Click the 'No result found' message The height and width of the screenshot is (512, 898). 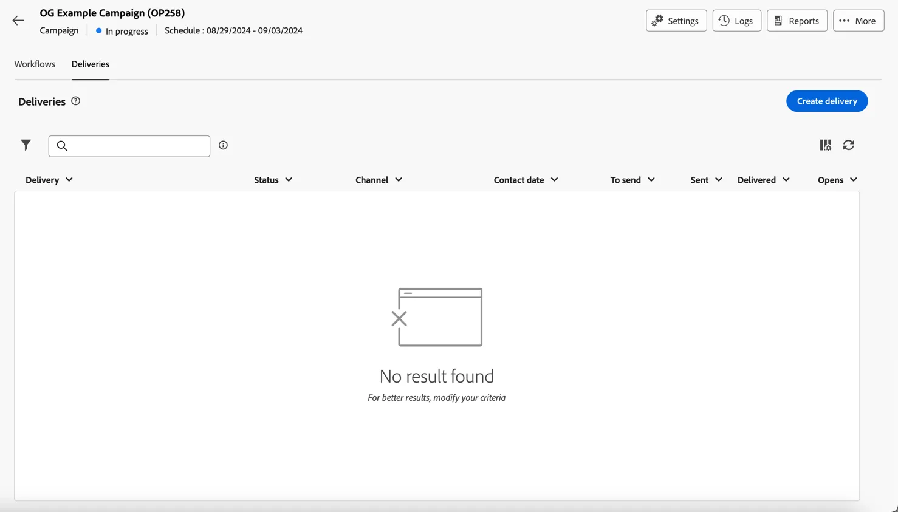pos(437,377)
